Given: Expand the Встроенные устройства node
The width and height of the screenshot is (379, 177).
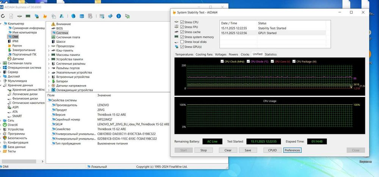Looking at the screenshot, I should [49, 77].
